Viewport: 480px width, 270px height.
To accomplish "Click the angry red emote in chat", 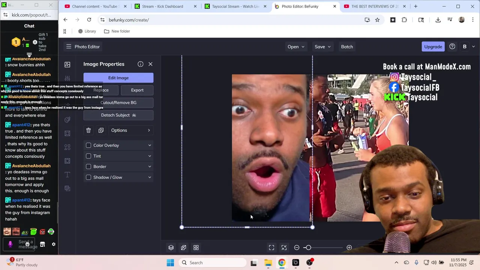I will click(42, 232).
